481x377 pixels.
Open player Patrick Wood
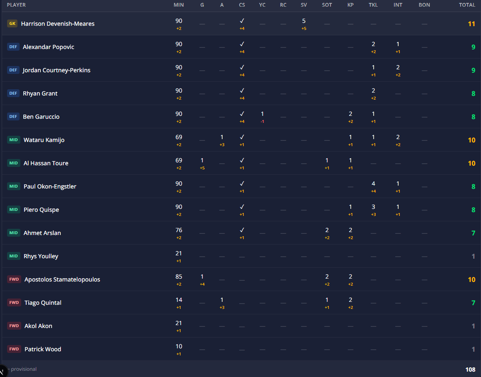click(42, 349)
